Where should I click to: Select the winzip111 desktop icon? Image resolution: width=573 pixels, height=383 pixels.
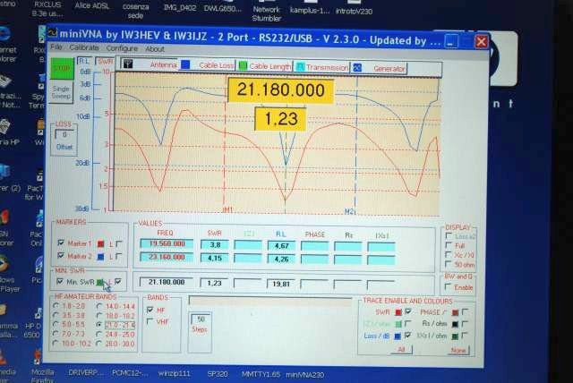(174, 373)
